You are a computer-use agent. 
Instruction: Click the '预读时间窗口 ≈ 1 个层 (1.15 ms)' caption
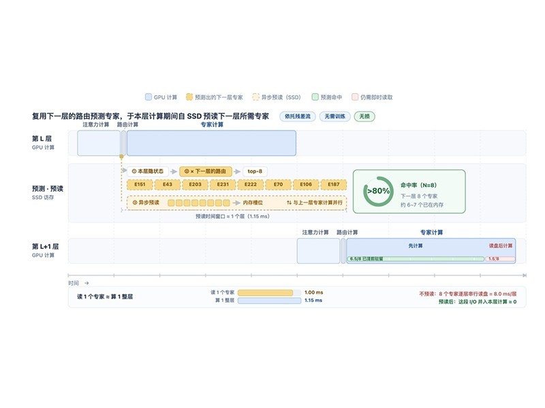point(232,216)
